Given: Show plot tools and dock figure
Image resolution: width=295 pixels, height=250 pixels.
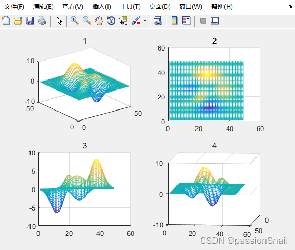Looking at the screenshot, I should point(215,21).
